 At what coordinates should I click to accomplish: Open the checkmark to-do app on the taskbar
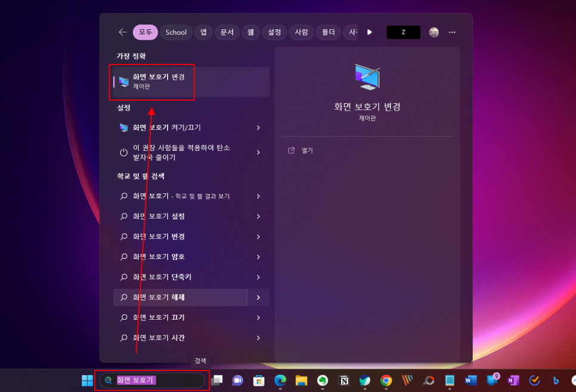pyautogui.click(x=534, y=381)
